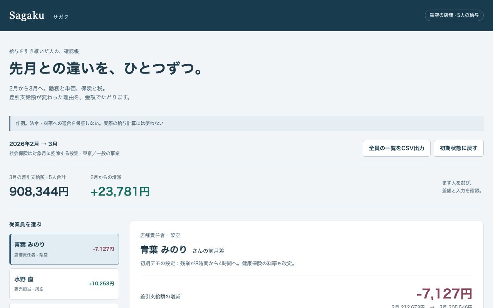Click the 908,344円 total amount
The height and width of the screenshot is (308, 493).
point(39,191)
